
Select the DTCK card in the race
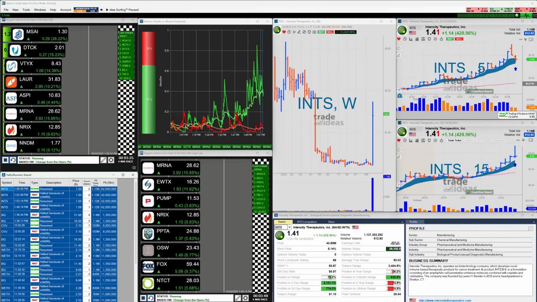(36, 51)
